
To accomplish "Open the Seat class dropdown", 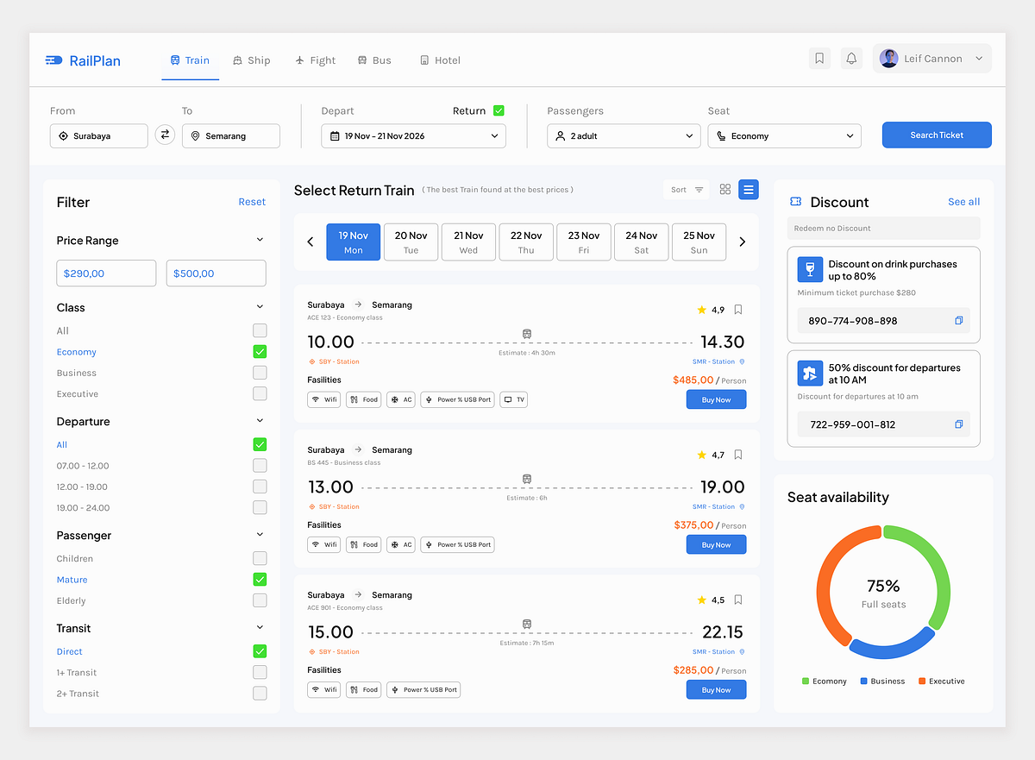I will pos(783,135).
